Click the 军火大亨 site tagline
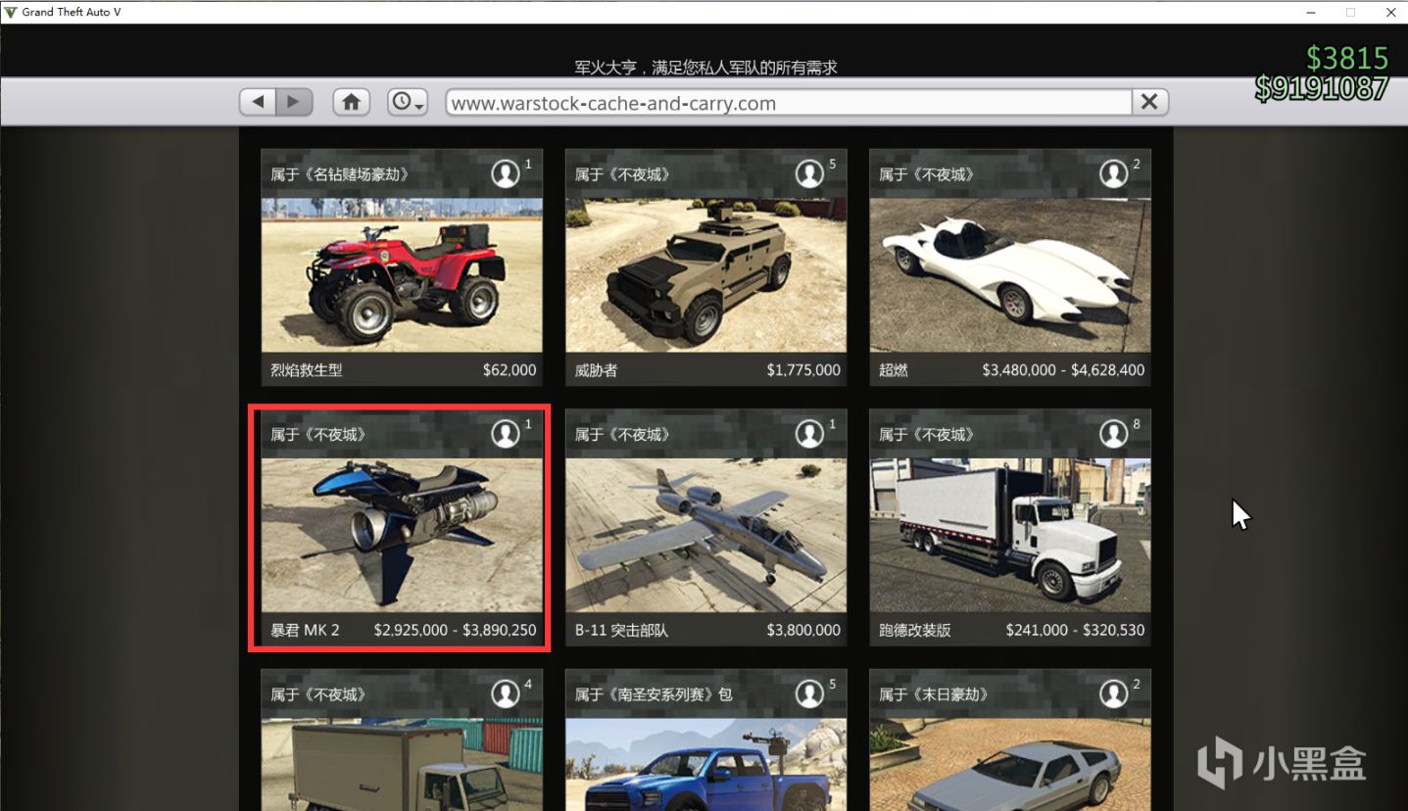 click(x=705, y=68)
